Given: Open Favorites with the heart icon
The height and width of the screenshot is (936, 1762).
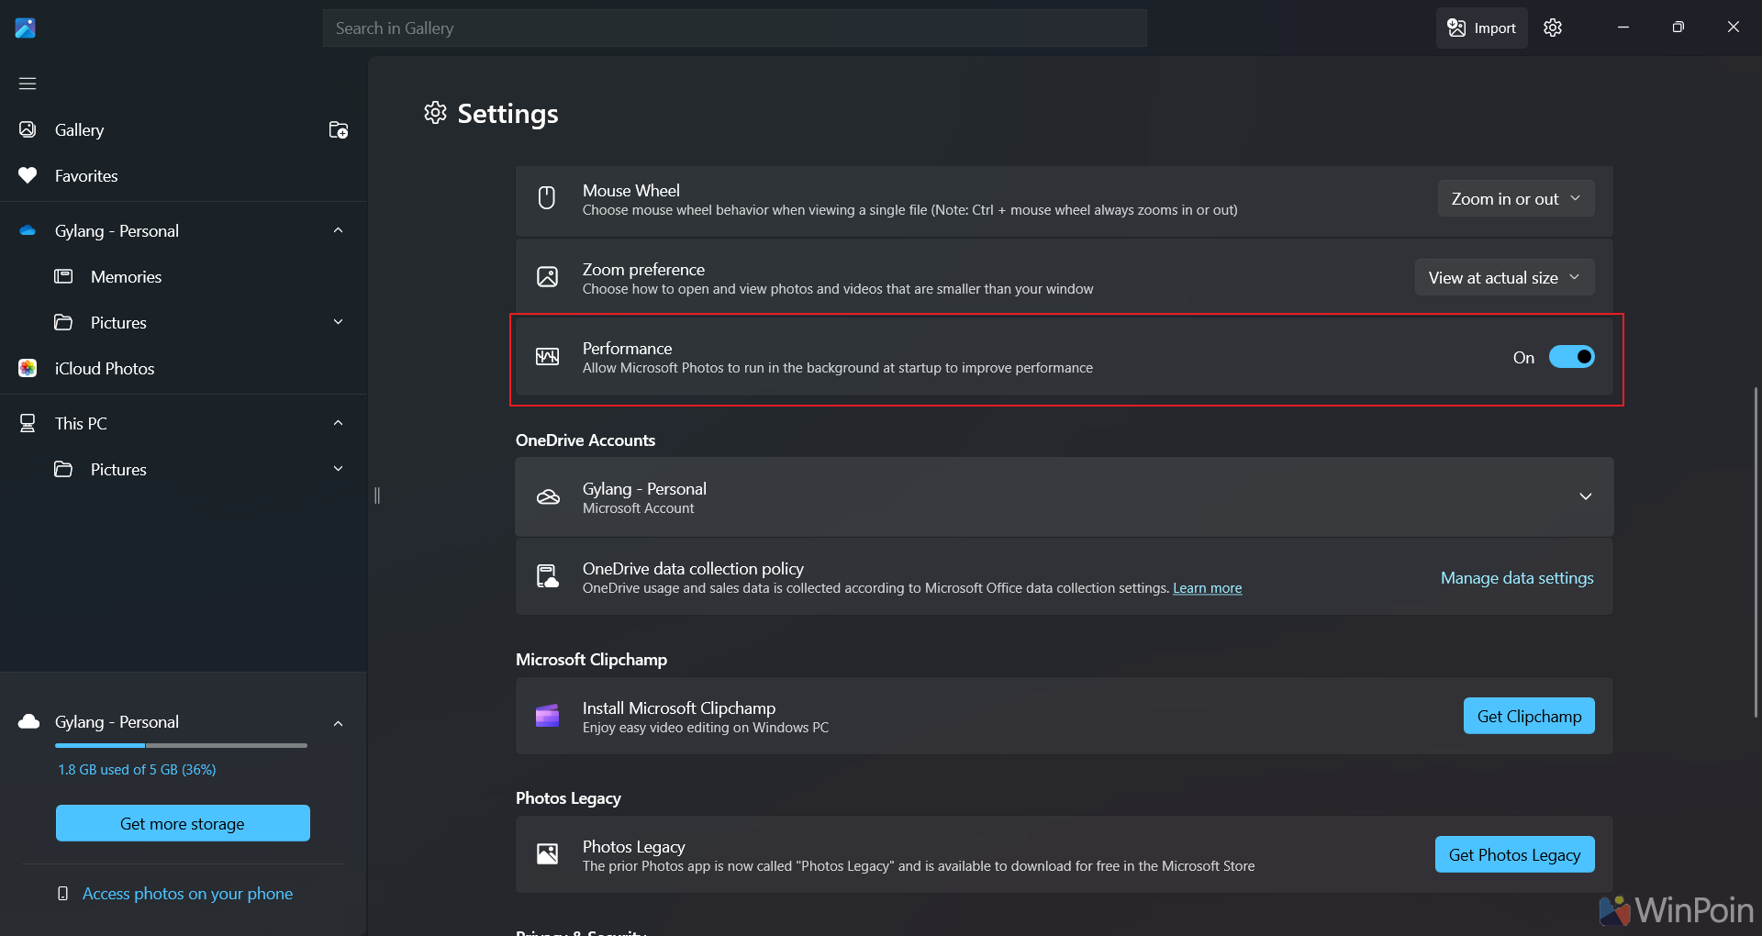Looking at the screenshot, I should coord(85,175).
